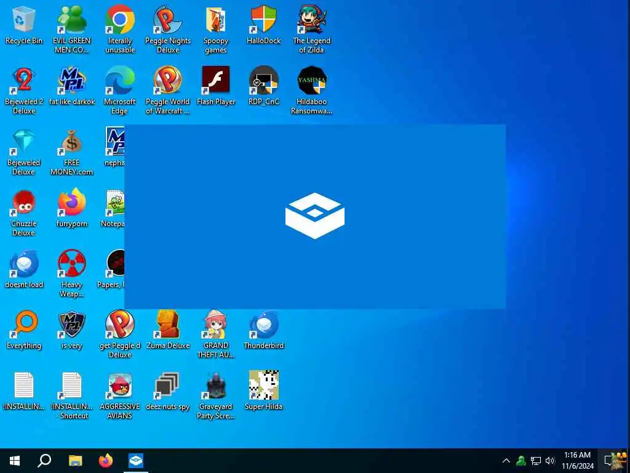This screenshot has height=473, width=630.
Task: Select the doesnt load Thunderbird icon
Action: click(x=24, y=270)
